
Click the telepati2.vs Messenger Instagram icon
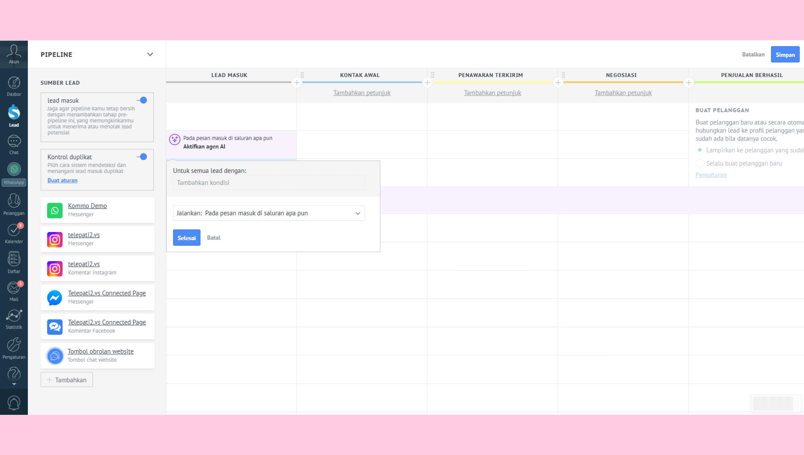pyautogui.click(x=55, y=239)
